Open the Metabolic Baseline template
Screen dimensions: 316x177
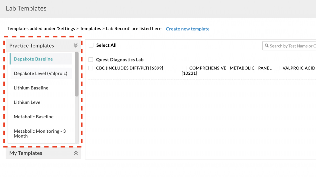click(x=34, y=117)
